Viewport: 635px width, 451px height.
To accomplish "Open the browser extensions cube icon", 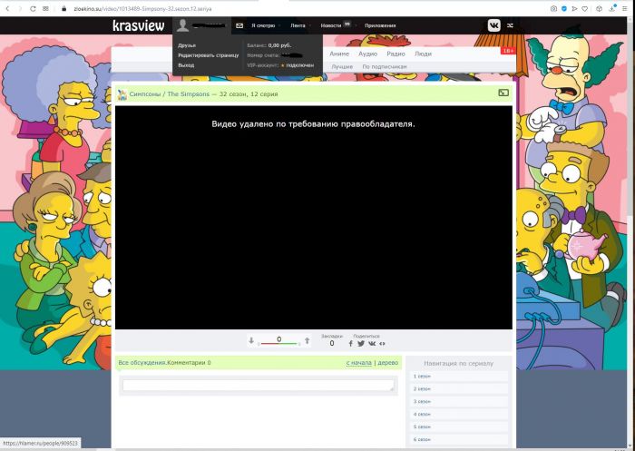I will tap(600, 8).
